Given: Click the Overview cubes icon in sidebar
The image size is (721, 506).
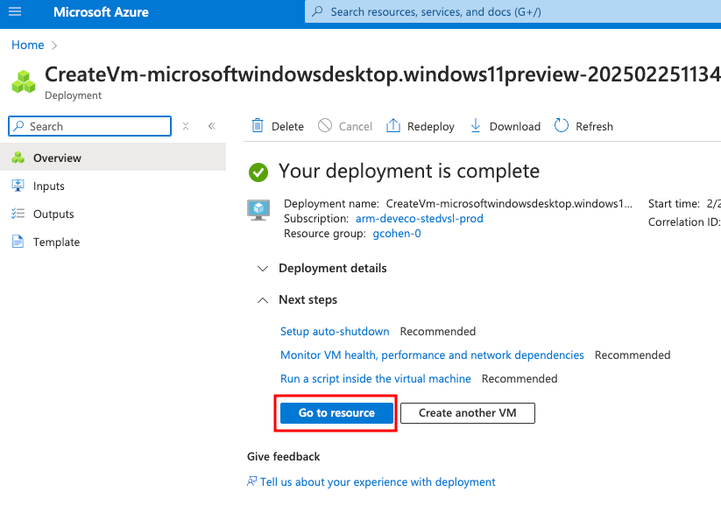Looking at the screenshot, I should pos(18,158).
